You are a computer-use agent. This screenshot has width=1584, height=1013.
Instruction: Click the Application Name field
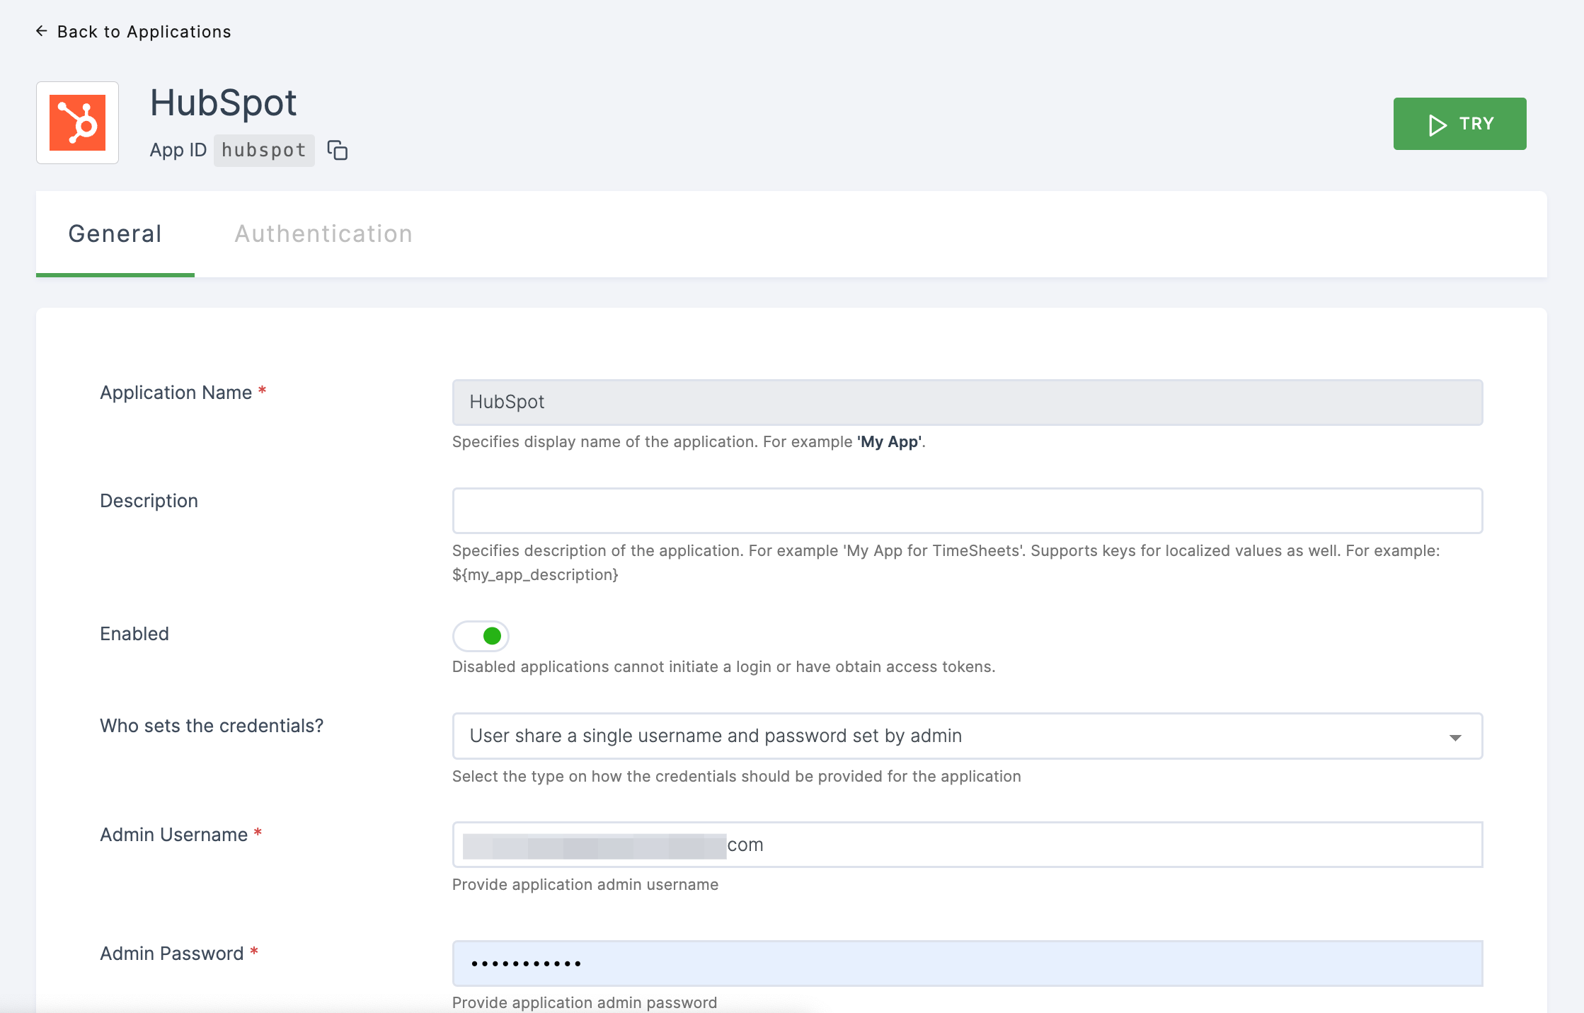(968, 403)
